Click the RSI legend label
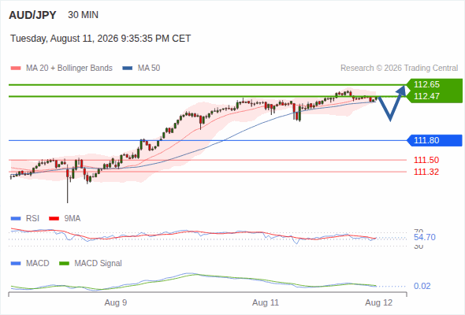465x315 pixels. (x=32, y=219)
